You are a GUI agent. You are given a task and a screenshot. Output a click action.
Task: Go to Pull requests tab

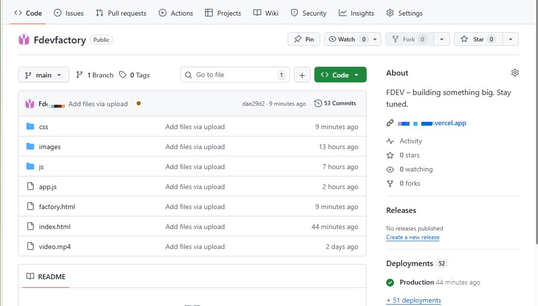click(121, 13)
